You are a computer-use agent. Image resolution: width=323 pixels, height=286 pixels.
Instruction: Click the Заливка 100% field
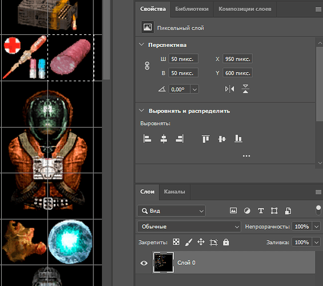pos(302,242)
